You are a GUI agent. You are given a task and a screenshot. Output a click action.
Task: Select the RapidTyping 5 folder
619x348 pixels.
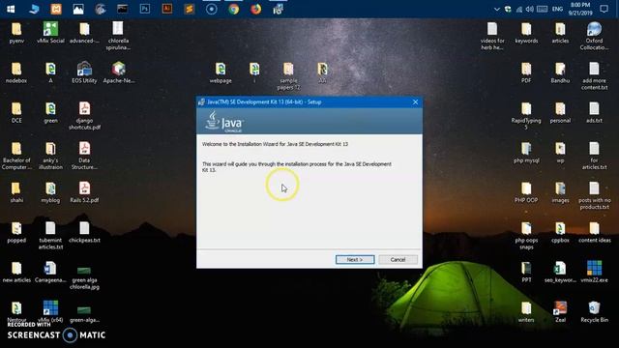coord(526,116)
